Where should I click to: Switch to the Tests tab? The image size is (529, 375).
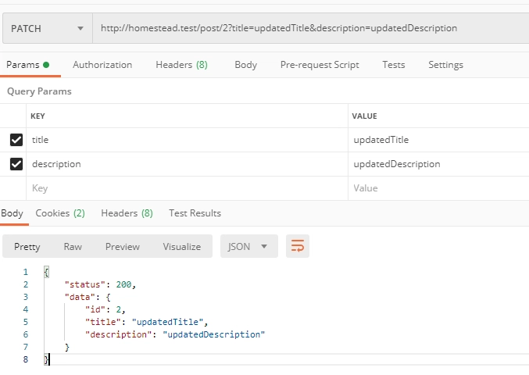click(394, 65)
